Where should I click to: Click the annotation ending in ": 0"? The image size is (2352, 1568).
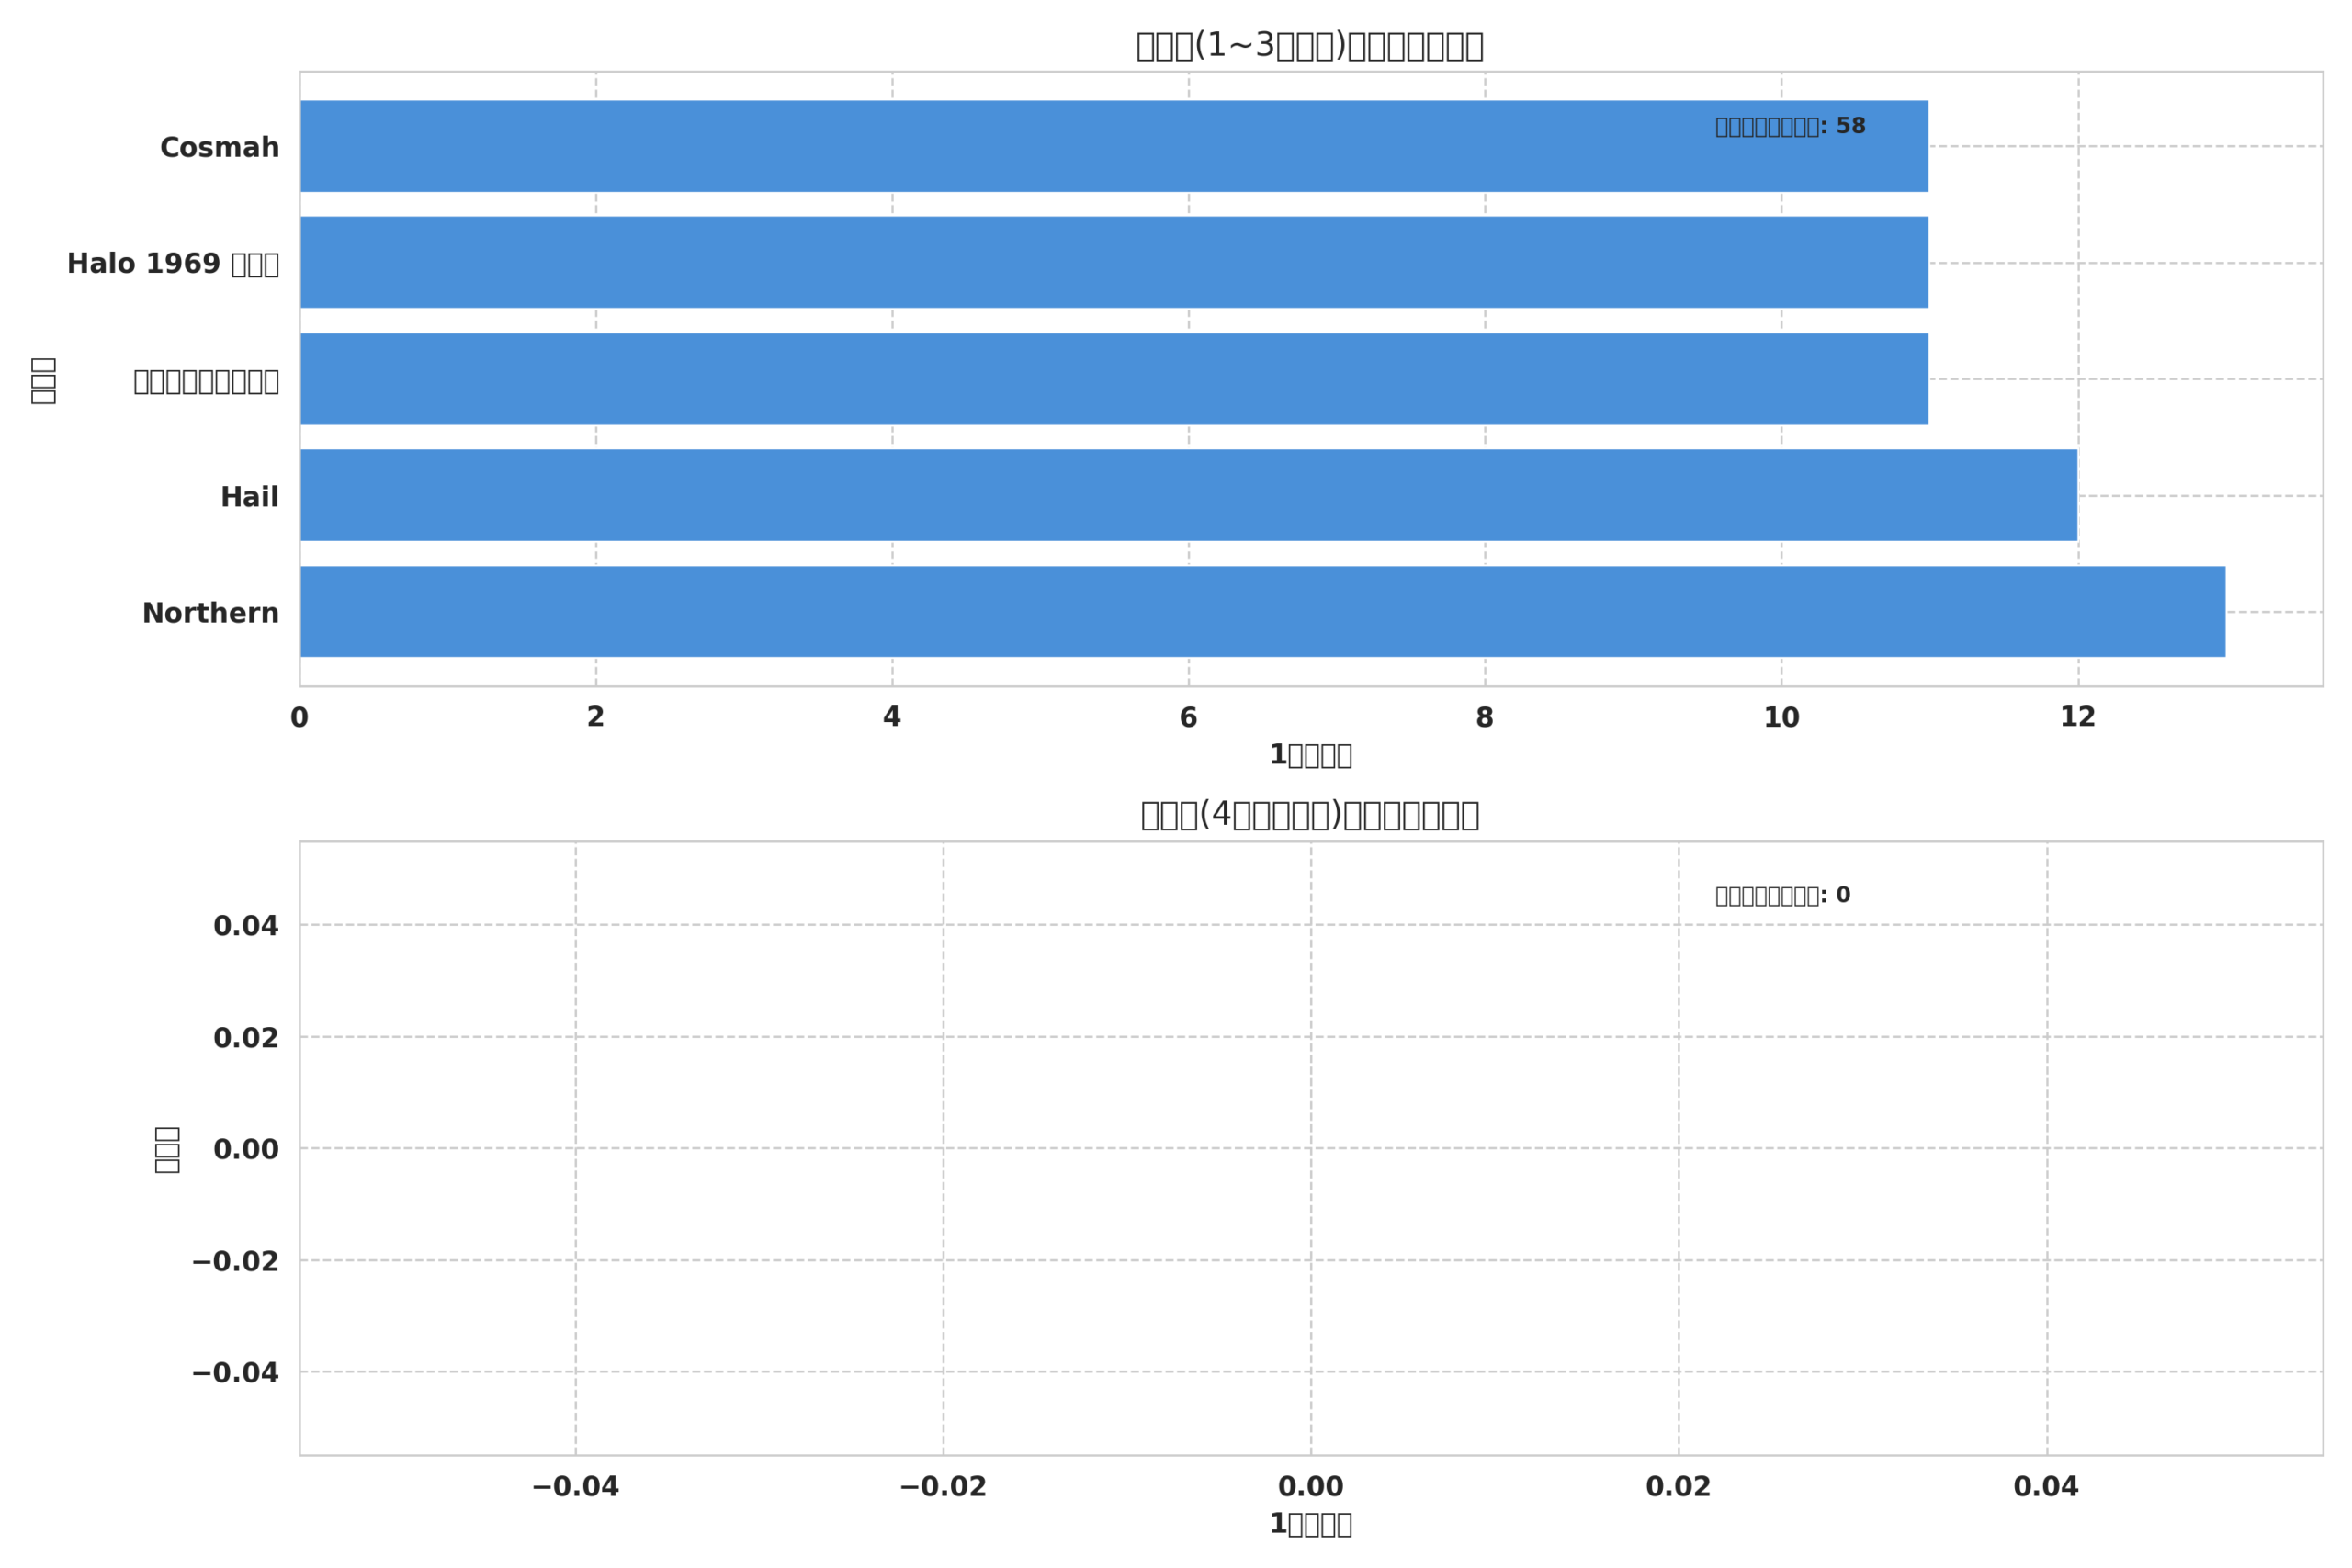1783,896
